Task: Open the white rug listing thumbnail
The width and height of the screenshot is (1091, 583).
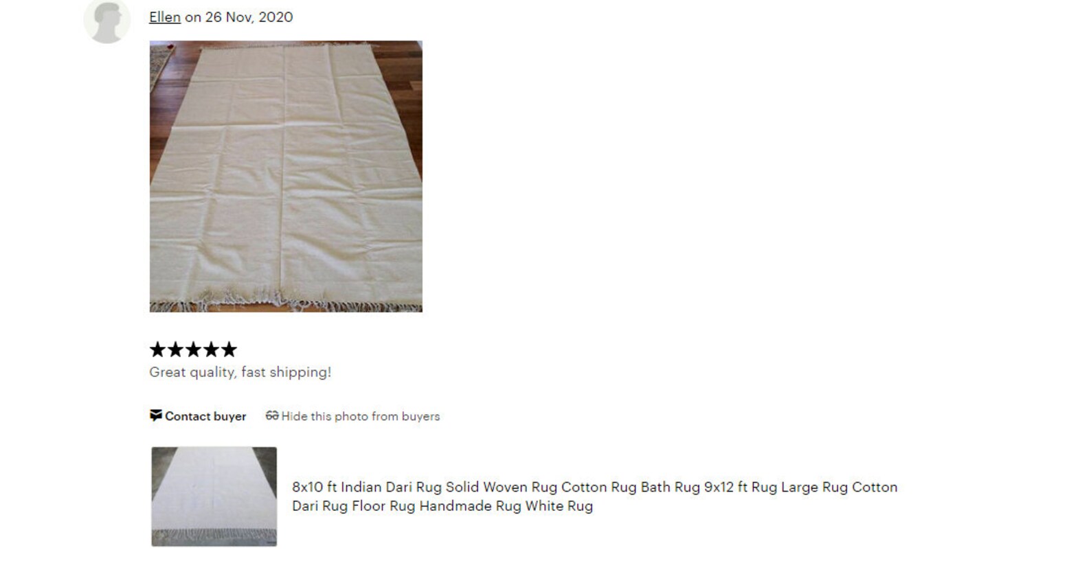Action: coord(214,496)
